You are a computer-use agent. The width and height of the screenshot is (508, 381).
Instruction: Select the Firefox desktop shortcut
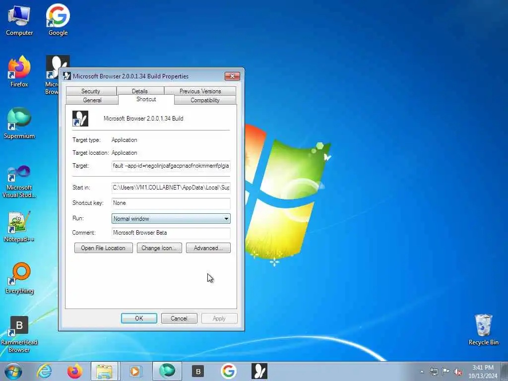pos(19,71)
